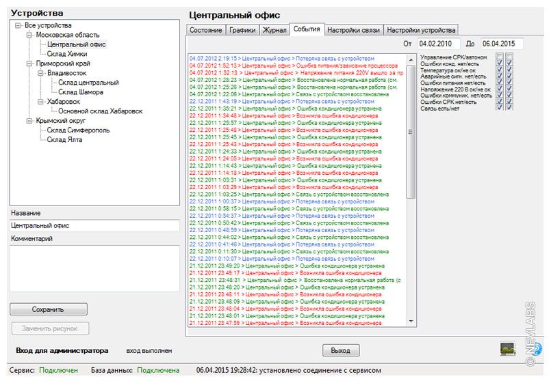Collapse the Московская область tree node
This screenshot has width=551, height=383.
29,35
